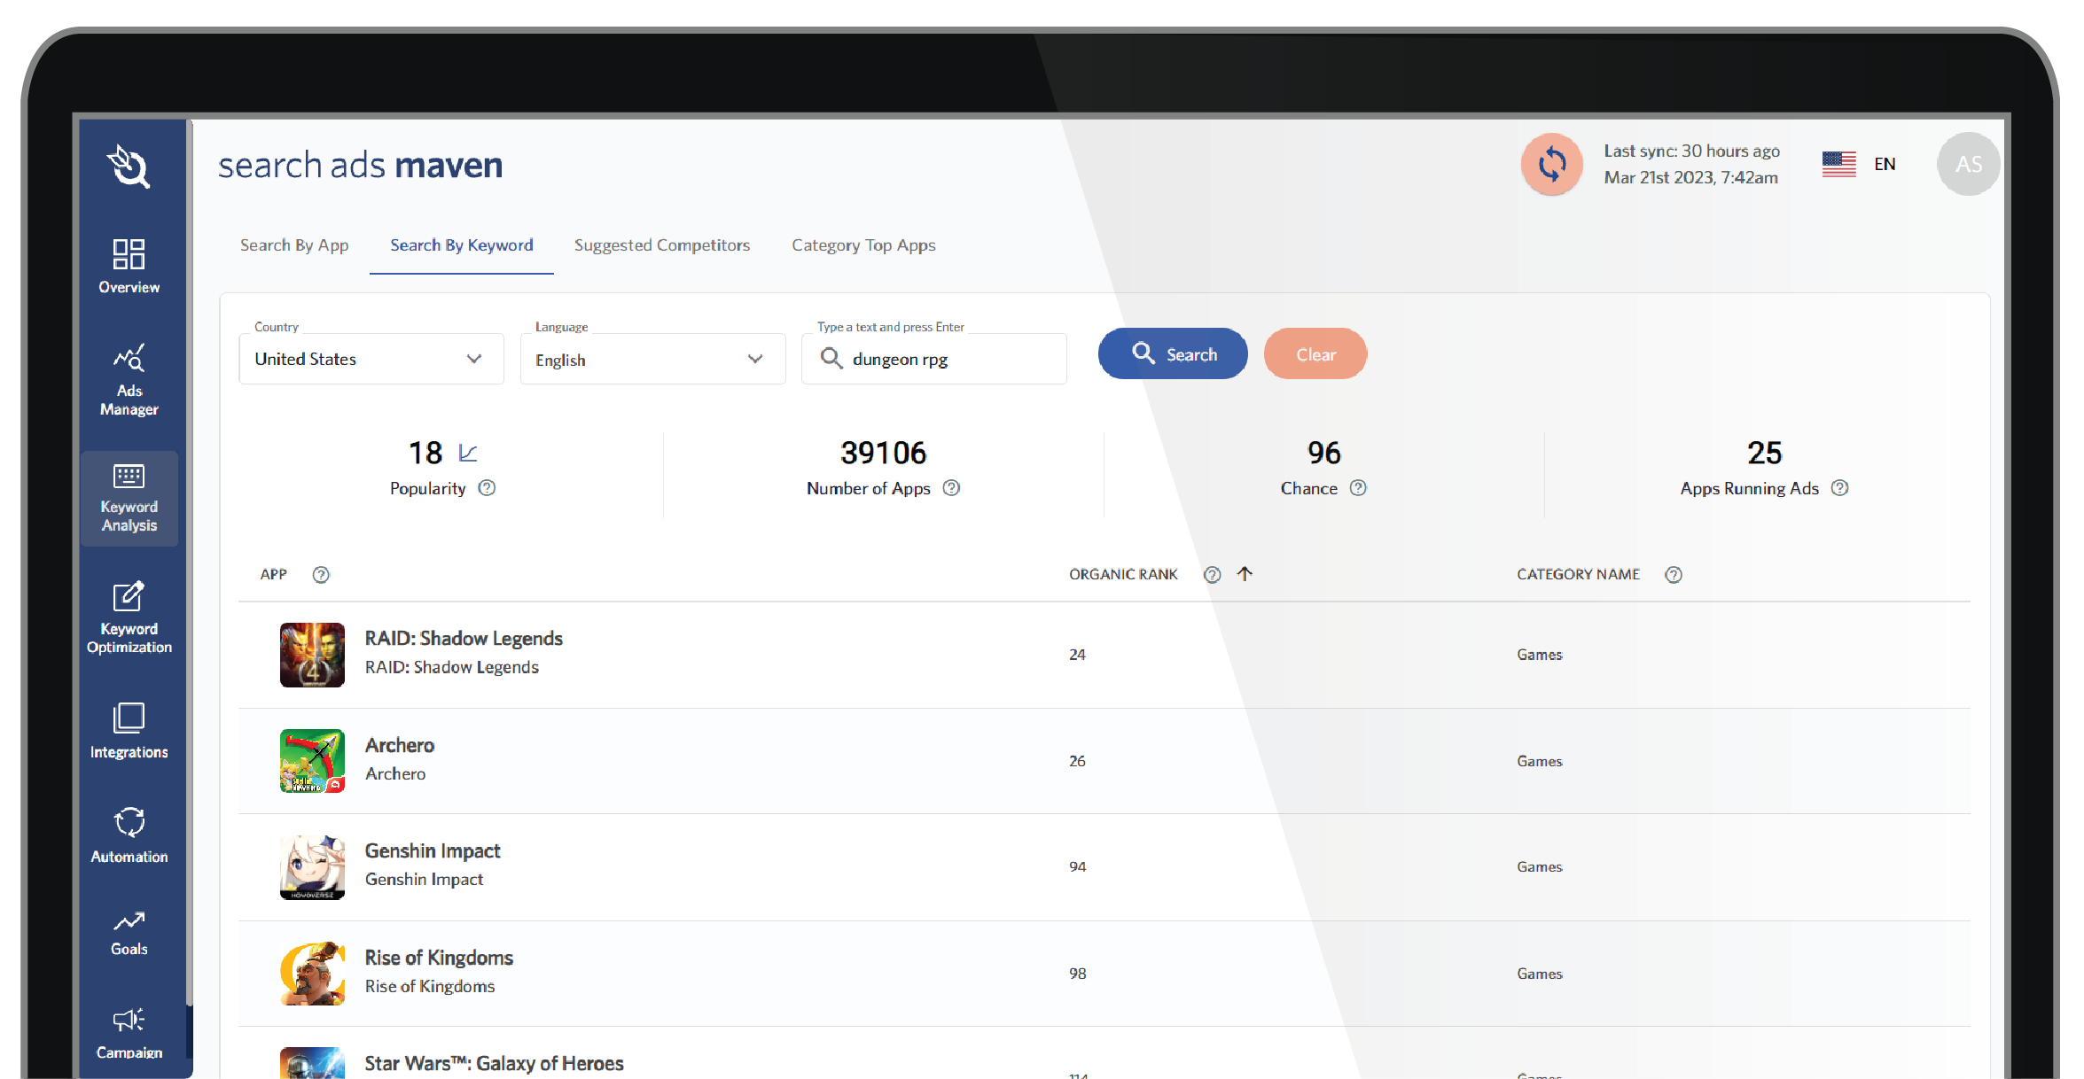
Task: Click the magnifier icon in keyword field
Action: (x=831, y=358)
